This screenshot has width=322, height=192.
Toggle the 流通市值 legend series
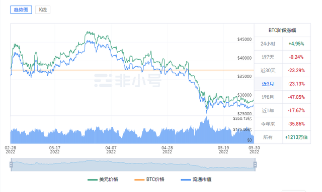click(196, 179)
